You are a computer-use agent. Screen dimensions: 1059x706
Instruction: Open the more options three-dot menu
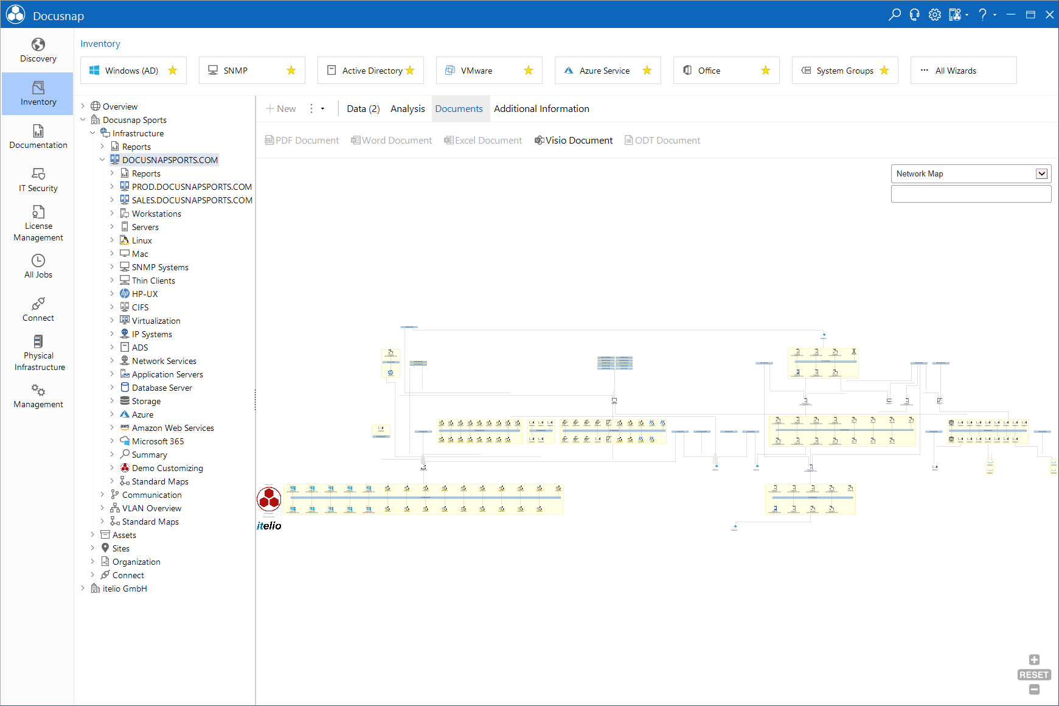[311, 109]
